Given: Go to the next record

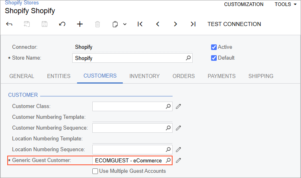Looking at the screenshot, I should [x=175, y=24].
